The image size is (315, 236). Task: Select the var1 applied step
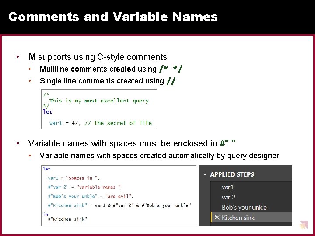pos(227,187)
